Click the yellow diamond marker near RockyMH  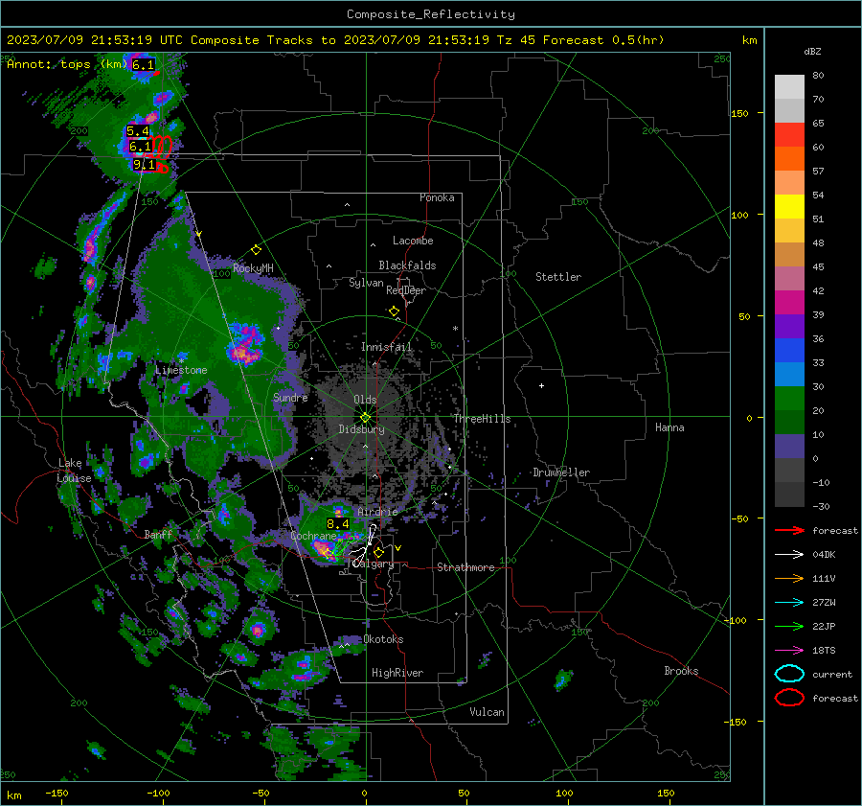pos(256,250)
